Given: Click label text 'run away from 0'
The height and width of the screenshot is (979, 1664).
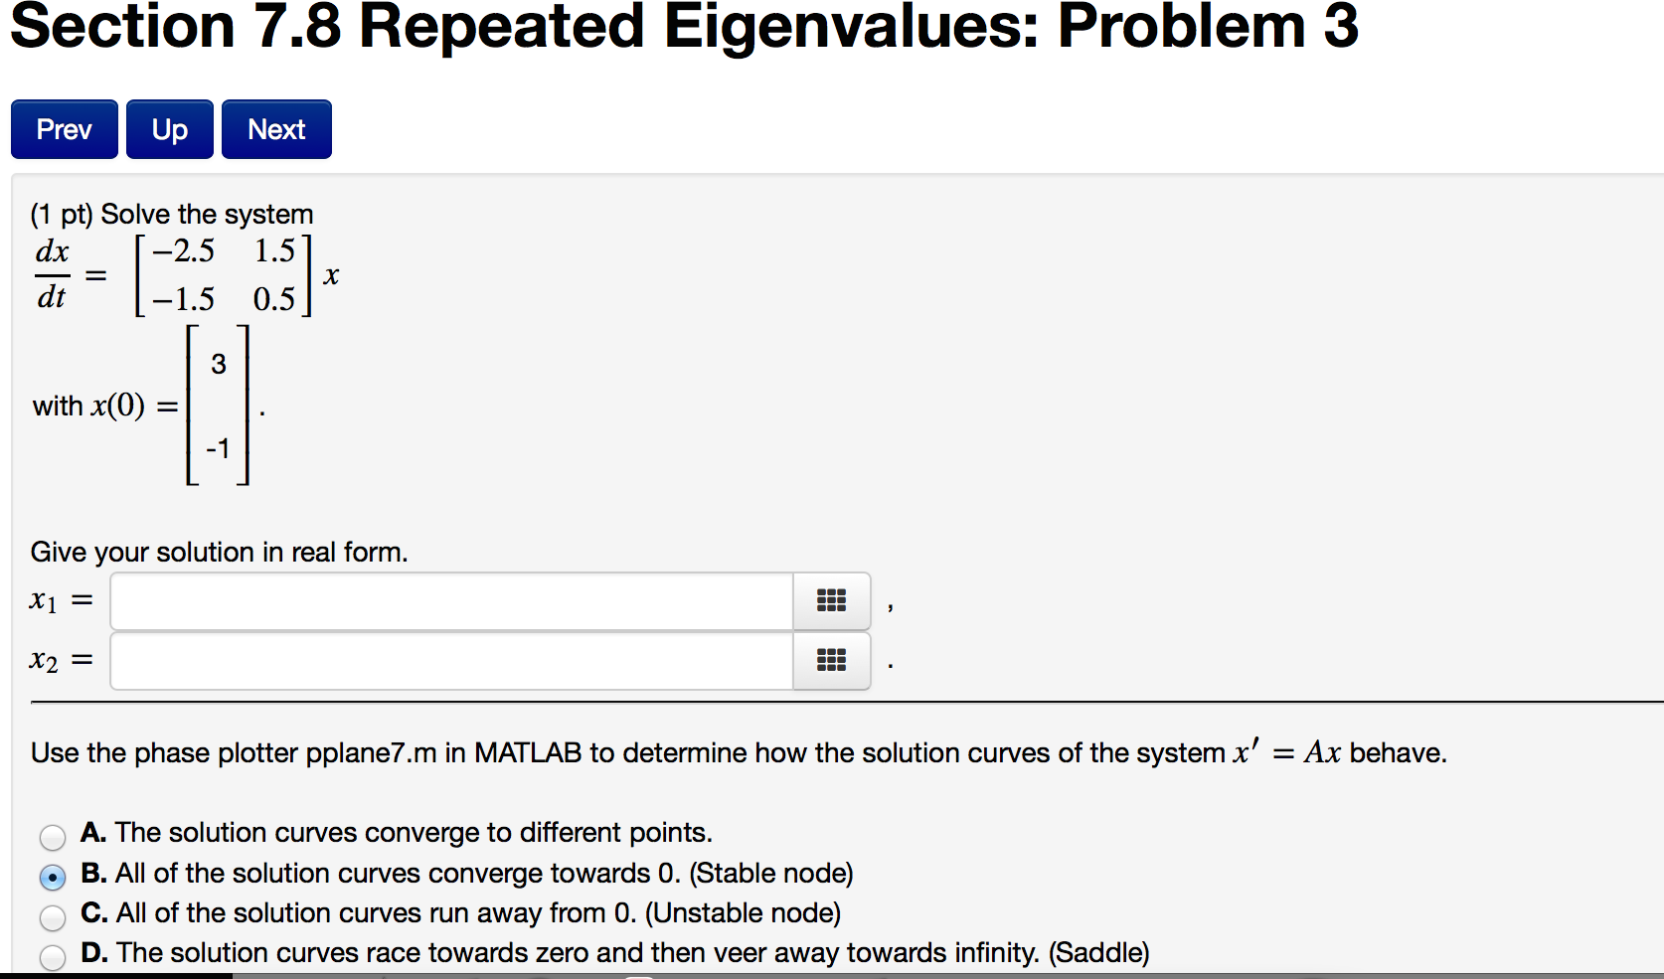Looking at the screenshot, I should [x=479, y=912].
